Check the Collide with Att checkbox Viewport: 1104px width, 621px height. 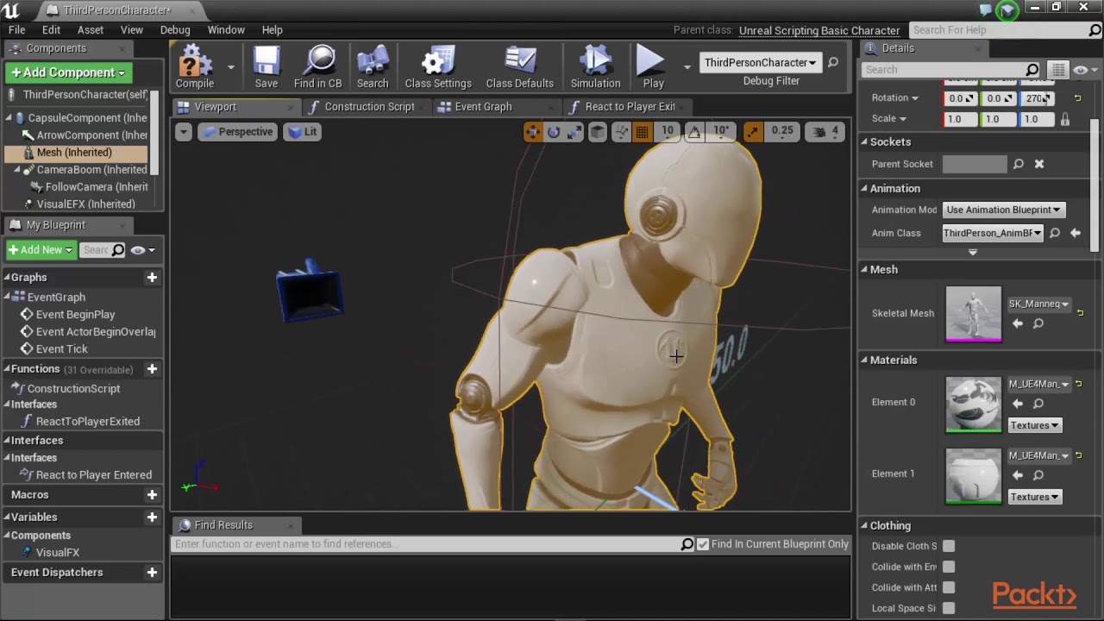[949, 587]
